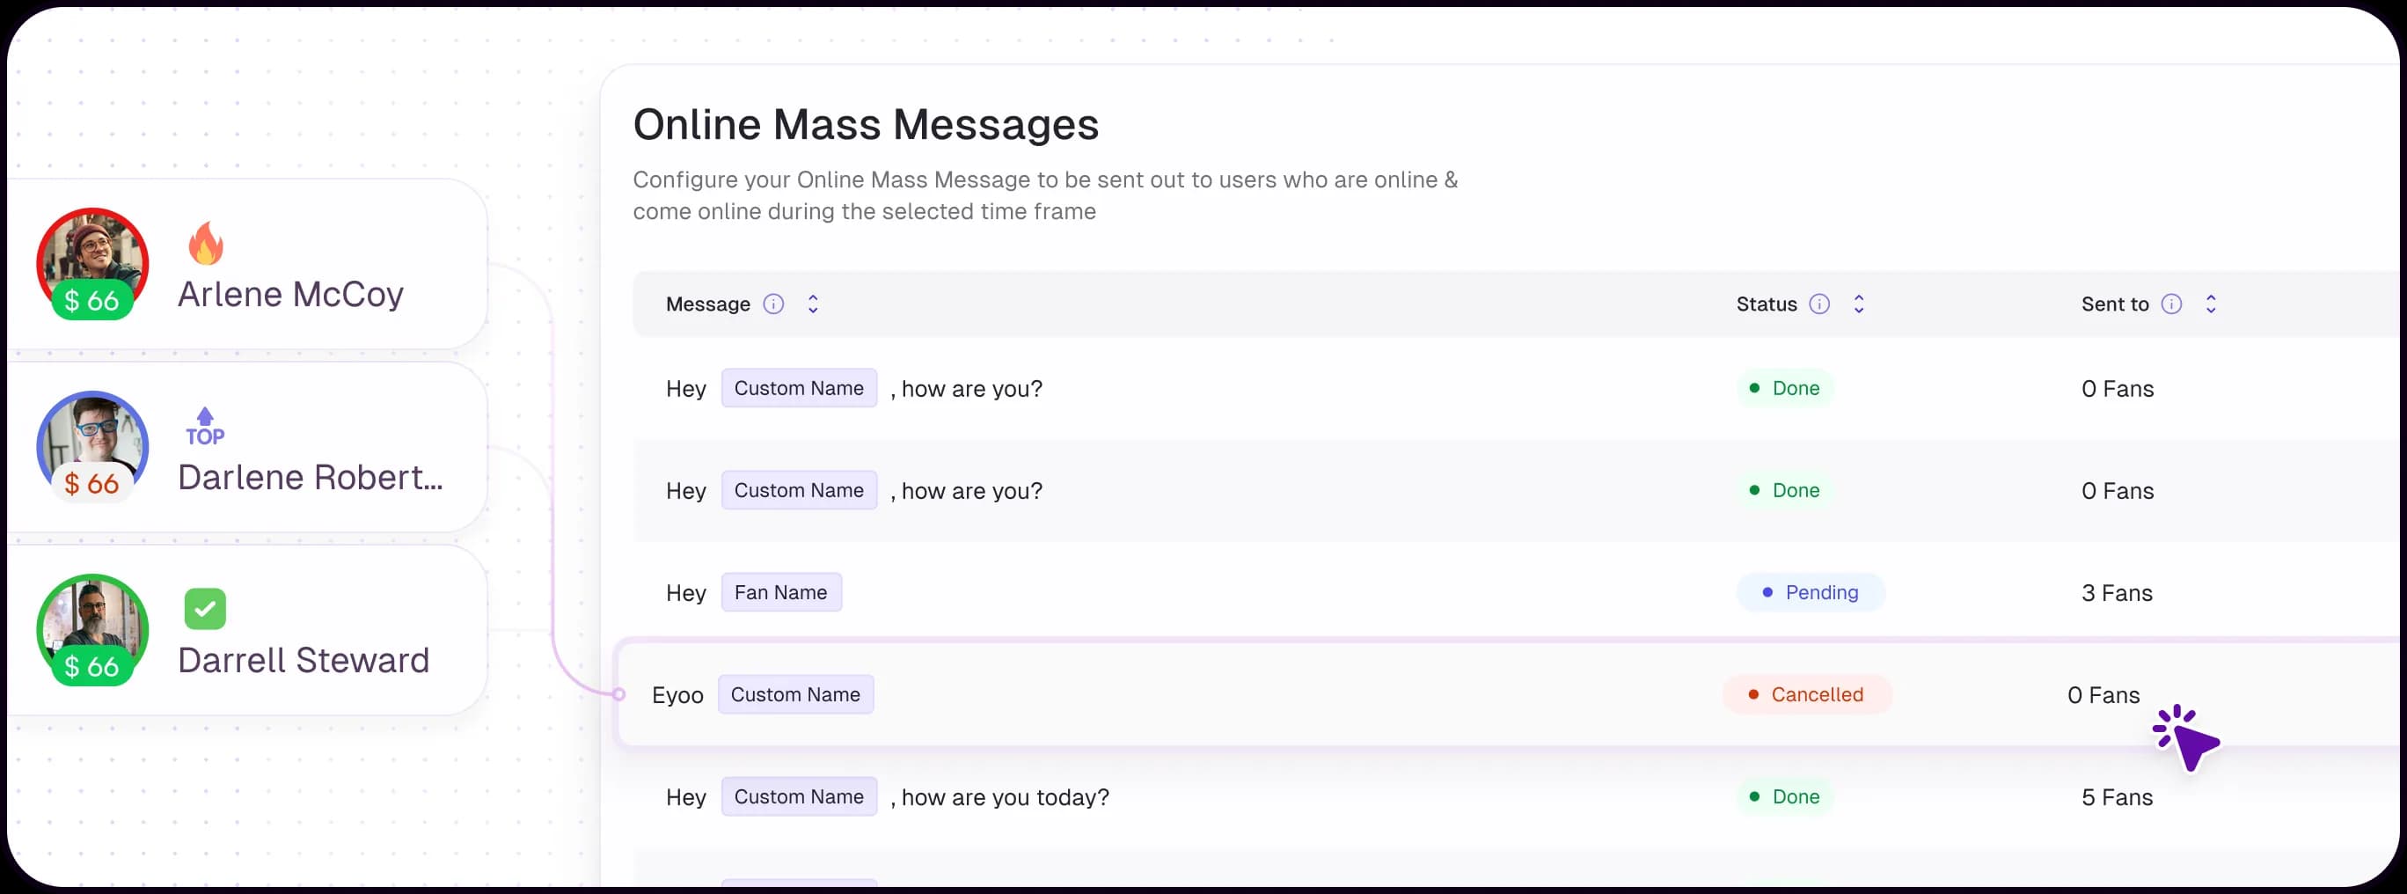This screenshot has height=894, width=2407.
Task: Click the Fan Name tag
Action: pyautogui.click(x=781, y=592)
